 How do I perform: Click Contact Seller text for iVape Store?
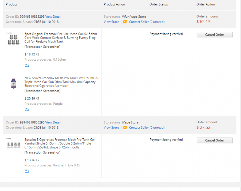[x=139, y=128]
